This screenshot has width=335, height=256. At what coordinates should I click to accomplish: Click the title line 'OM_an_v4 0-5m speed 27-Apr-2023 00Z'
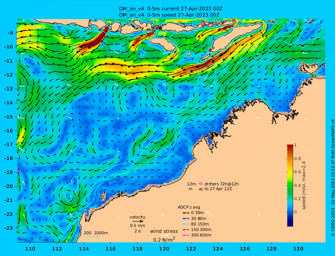[169, 15]
